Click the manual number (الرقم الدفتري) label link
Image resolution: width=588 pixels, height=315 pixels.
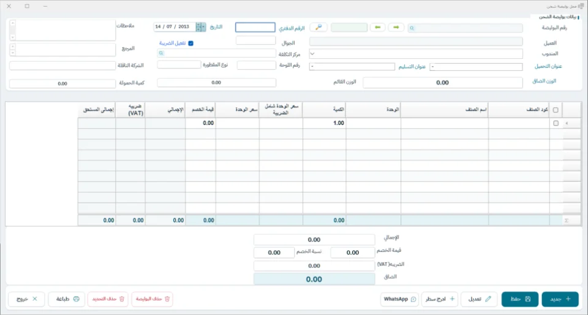(x=292, y=28)
